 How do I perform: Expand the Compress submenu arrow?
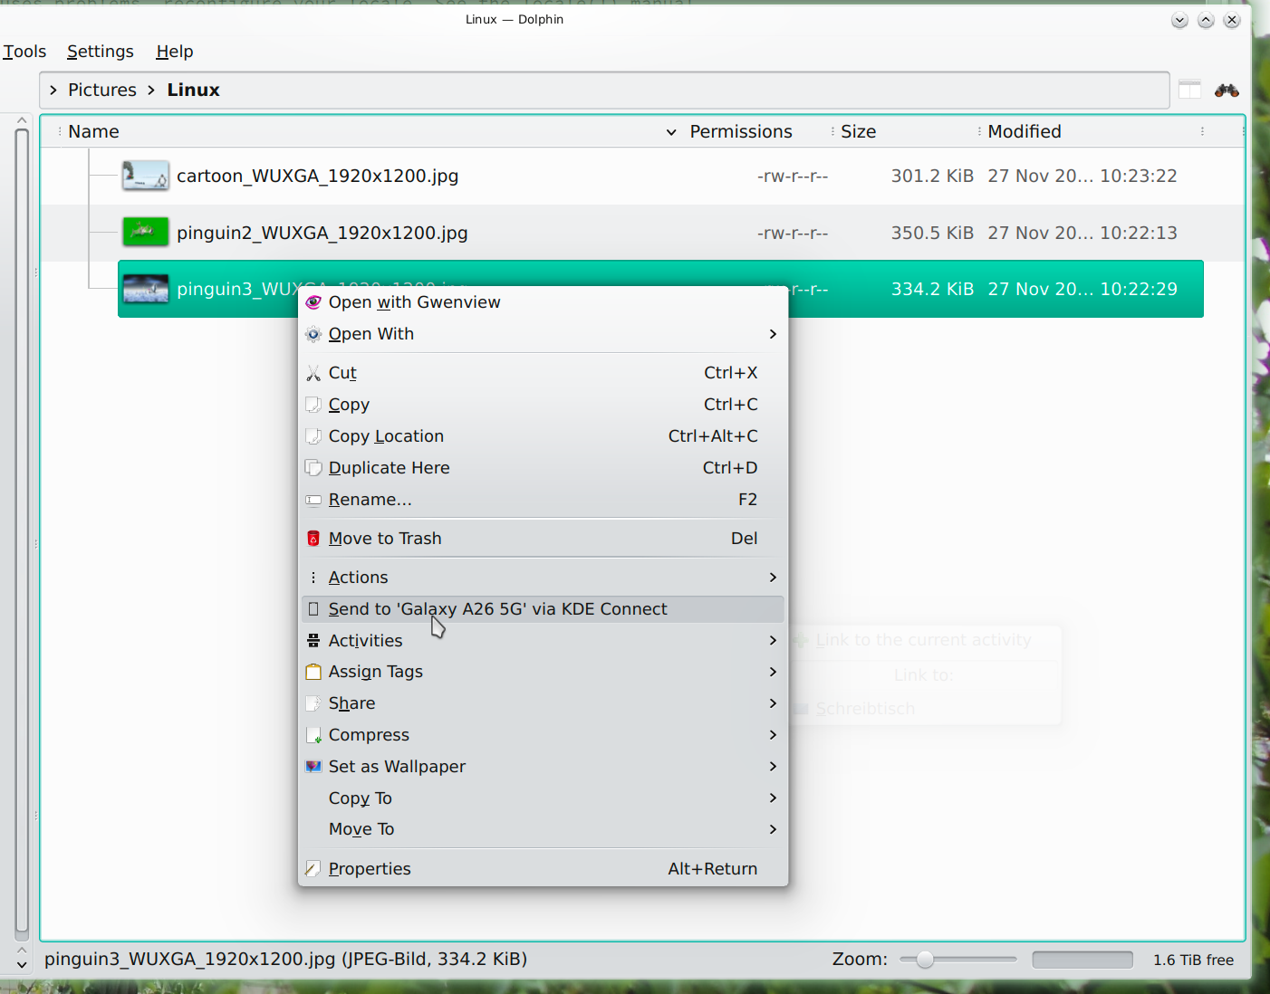(x=772, y=735)
